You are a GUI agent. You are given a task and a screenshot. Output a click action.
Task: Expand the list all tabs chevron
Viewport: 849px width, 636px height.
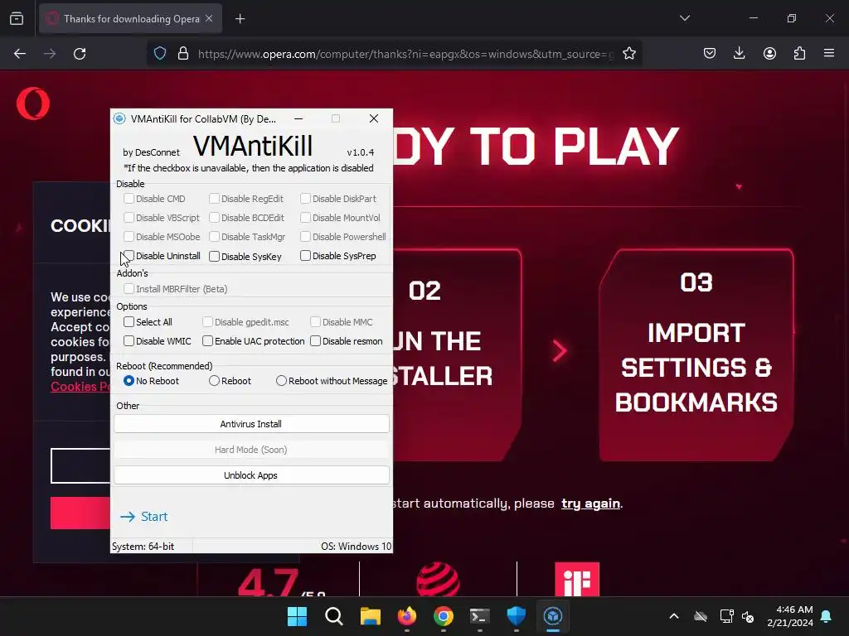point(684,18)
